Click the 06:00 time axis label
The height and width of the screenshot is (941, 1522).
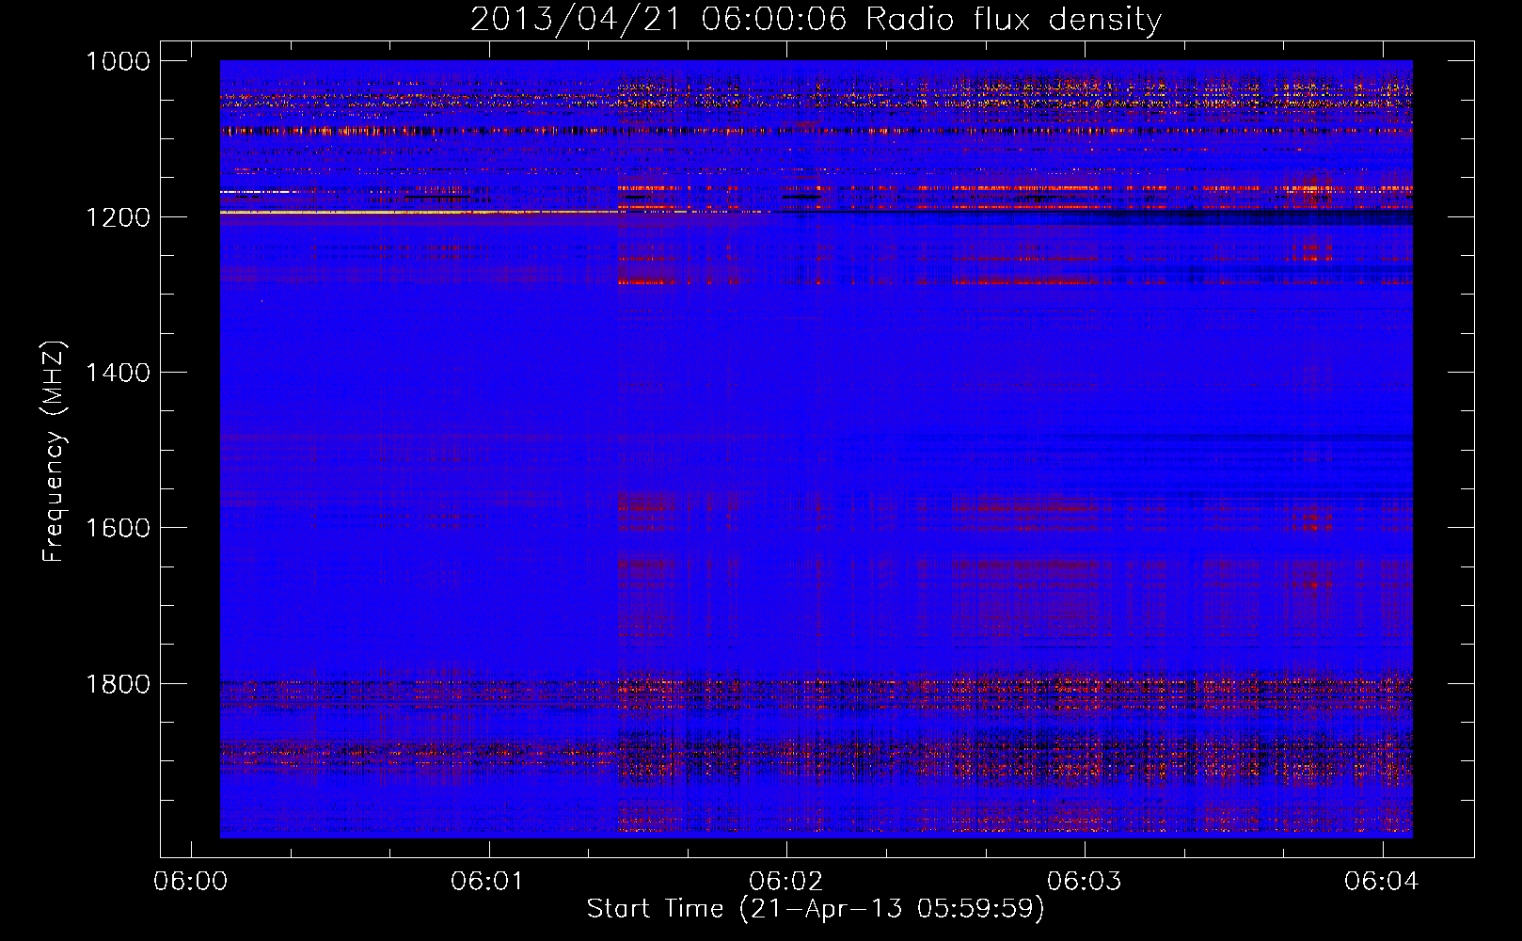point(191,882)
